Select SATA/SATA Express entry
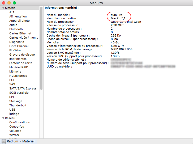The width and height of the screenshot is (193, 144). tap(23, 88)
